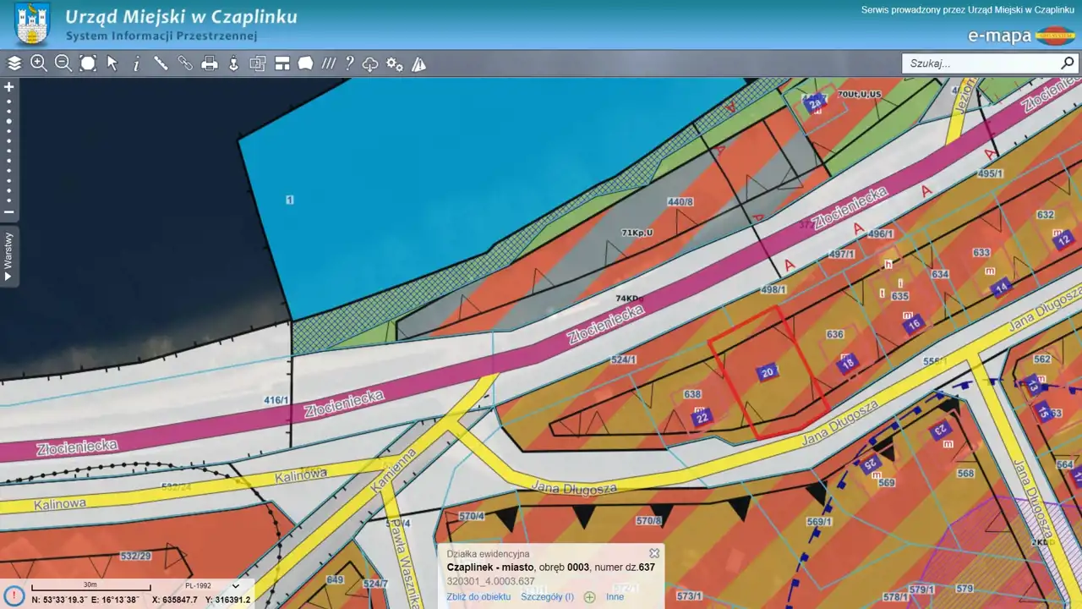Click the green plus icon in parcel popup

click(x=590, y=597)
